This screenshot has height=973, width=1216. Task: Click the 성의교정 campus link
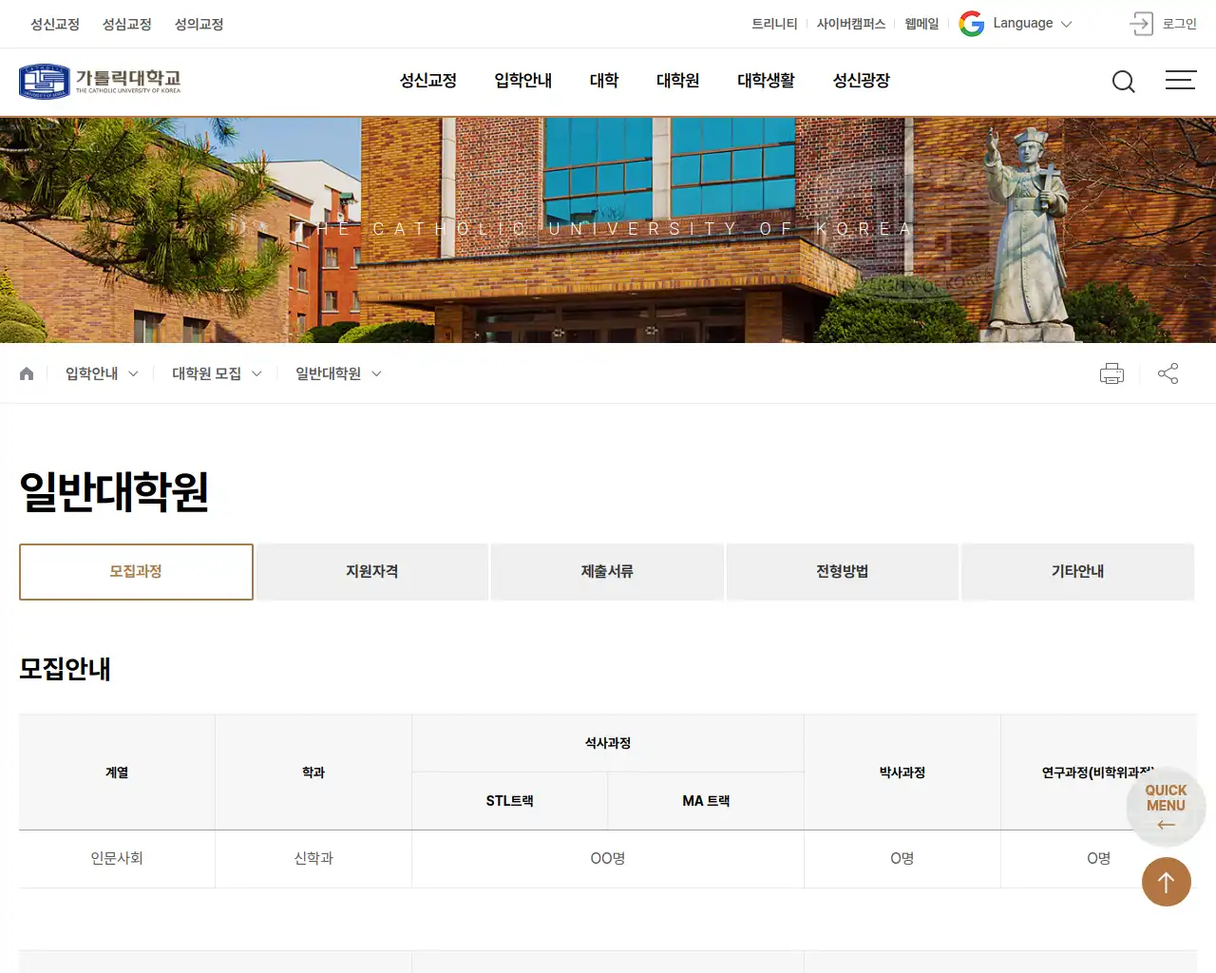[199, 24]
